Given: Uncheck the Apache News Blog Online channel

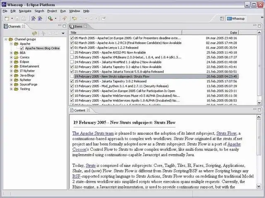Looking at the screenshot, I should [x=22, y=48].
